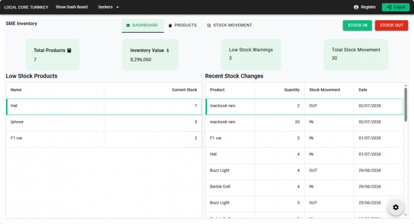Open the Seekers dropdown menu
Viewport: 414px width, 224px height.
click(108, 7)
